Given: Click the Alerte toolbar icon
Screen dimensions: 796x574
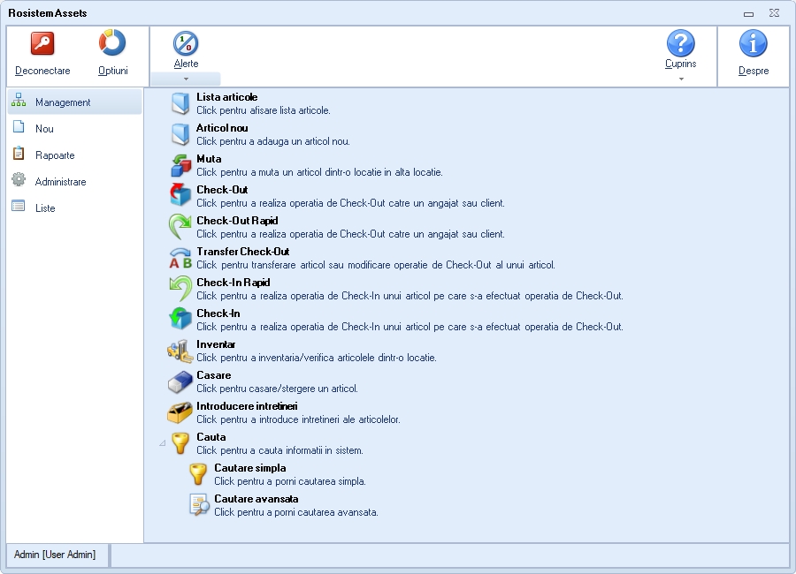Looking at the screenshot, I should pyautogui.click(x=186, y=43).
